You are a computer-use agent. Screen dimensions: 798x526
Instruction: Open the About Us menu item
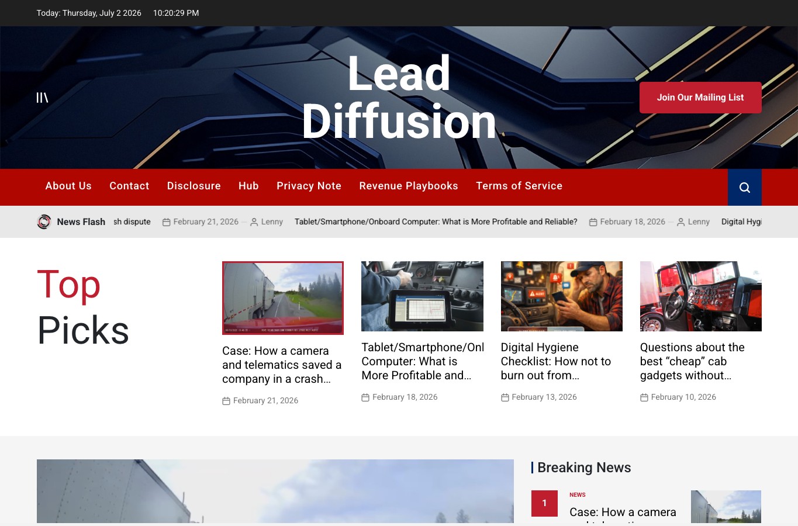pyautogui.click(x=68, y=186)
